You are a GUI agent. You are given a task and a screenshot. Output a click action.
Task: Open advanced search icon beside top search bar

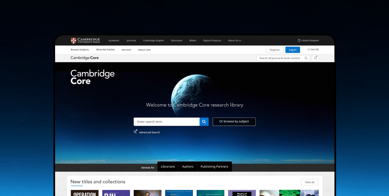tap(315, 58)
